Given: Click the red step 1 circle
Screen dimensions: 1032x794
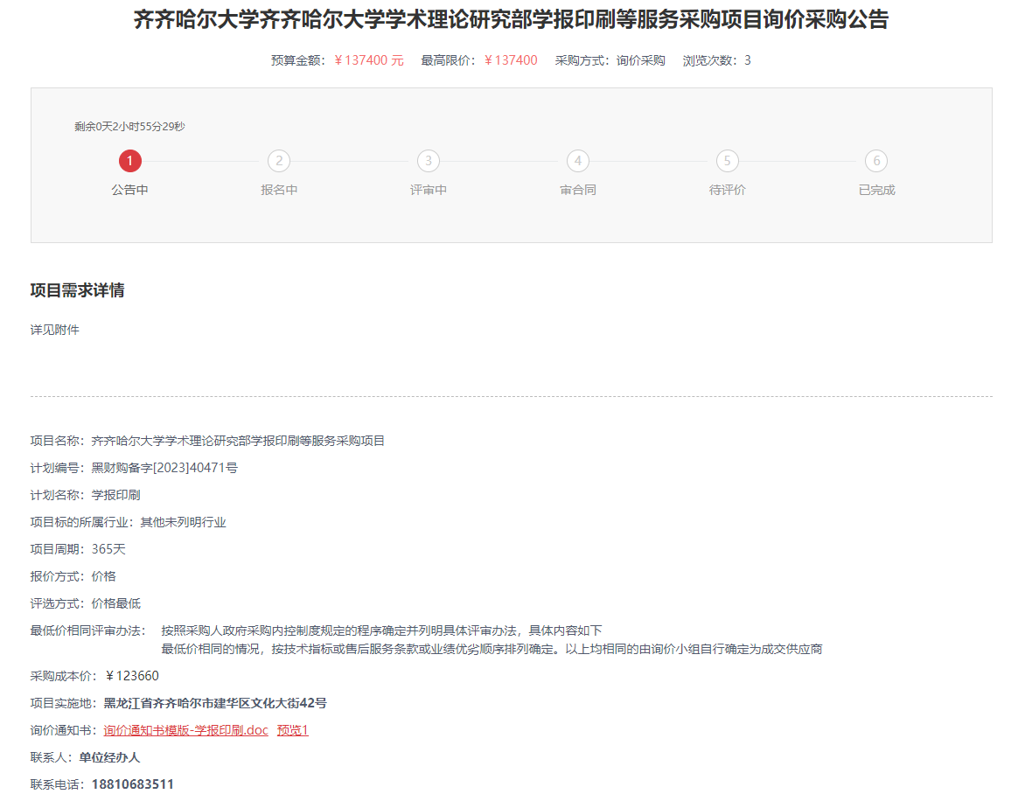Looking at the screenshot, I should click(129, 161).
